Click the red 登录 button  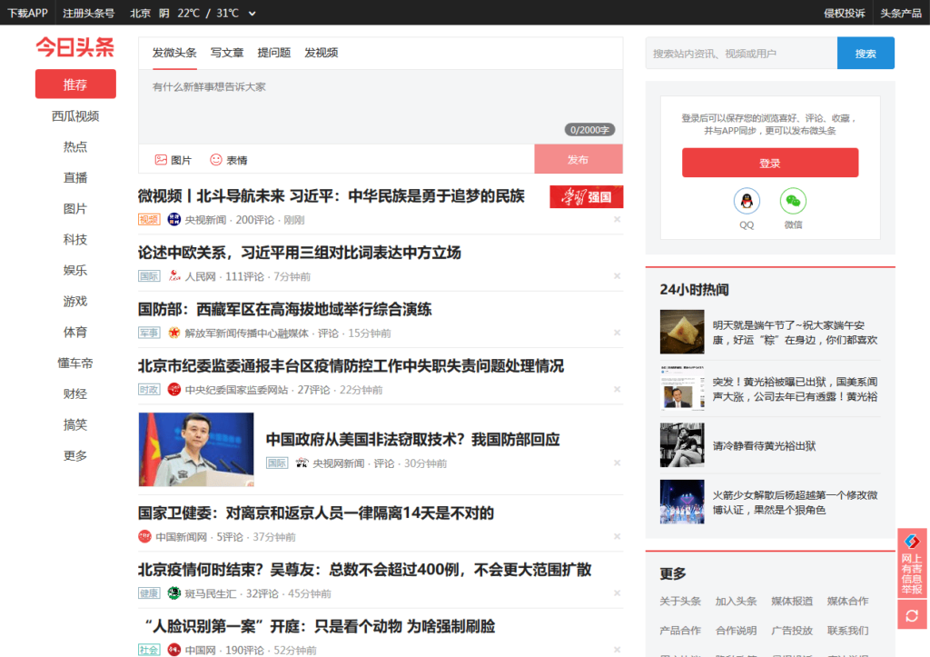pyautogui.click(x=770, y=163)
